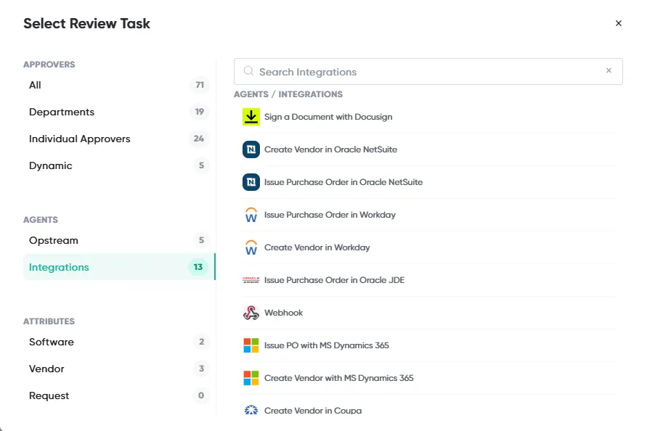Click the 71 count badge next to All
The image size is (647, 431).
200,85
